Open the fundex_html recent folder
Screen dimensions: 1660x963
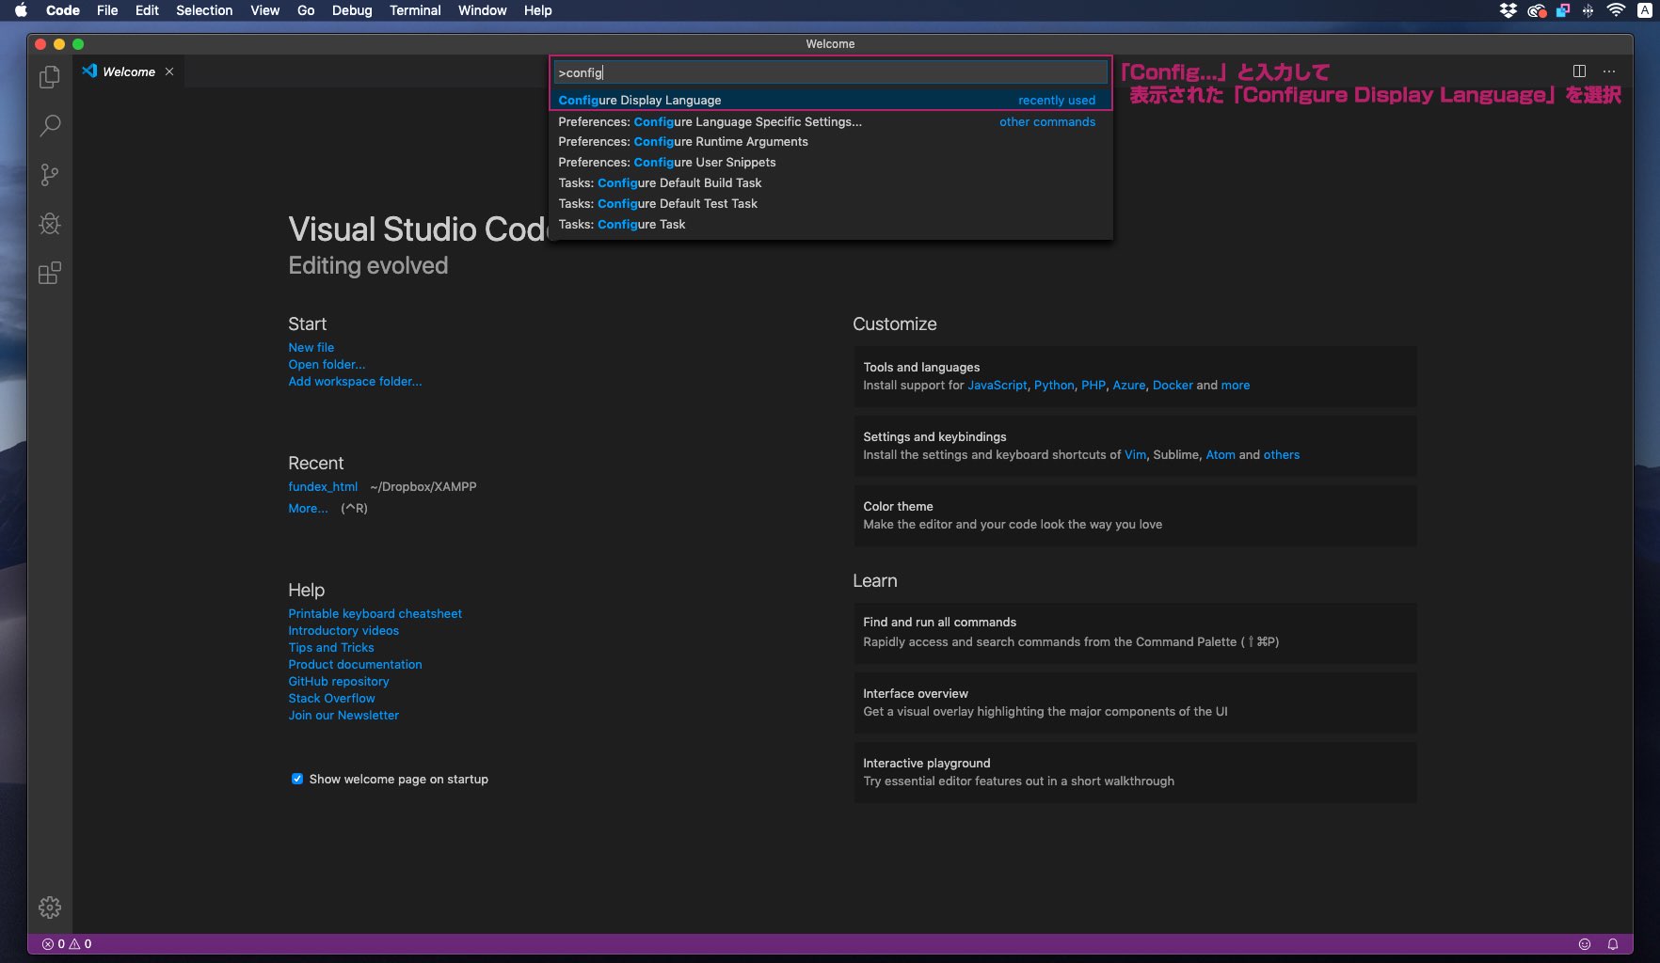(323, 487)
